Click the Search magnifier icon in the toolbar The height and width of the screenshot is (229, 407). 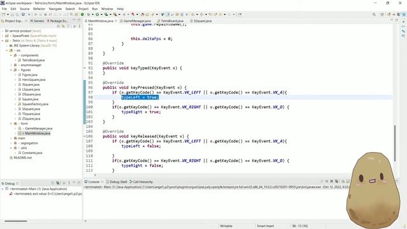(374, 15)
